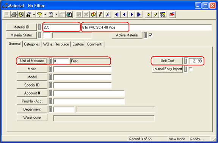This screenshot has height=143, width=218.
Task: Click the Unit of Measure button
Action: pos(32,61)
